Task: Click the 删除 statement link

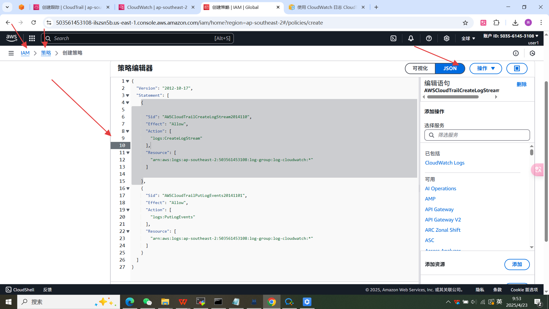Action: coord(521,84)
